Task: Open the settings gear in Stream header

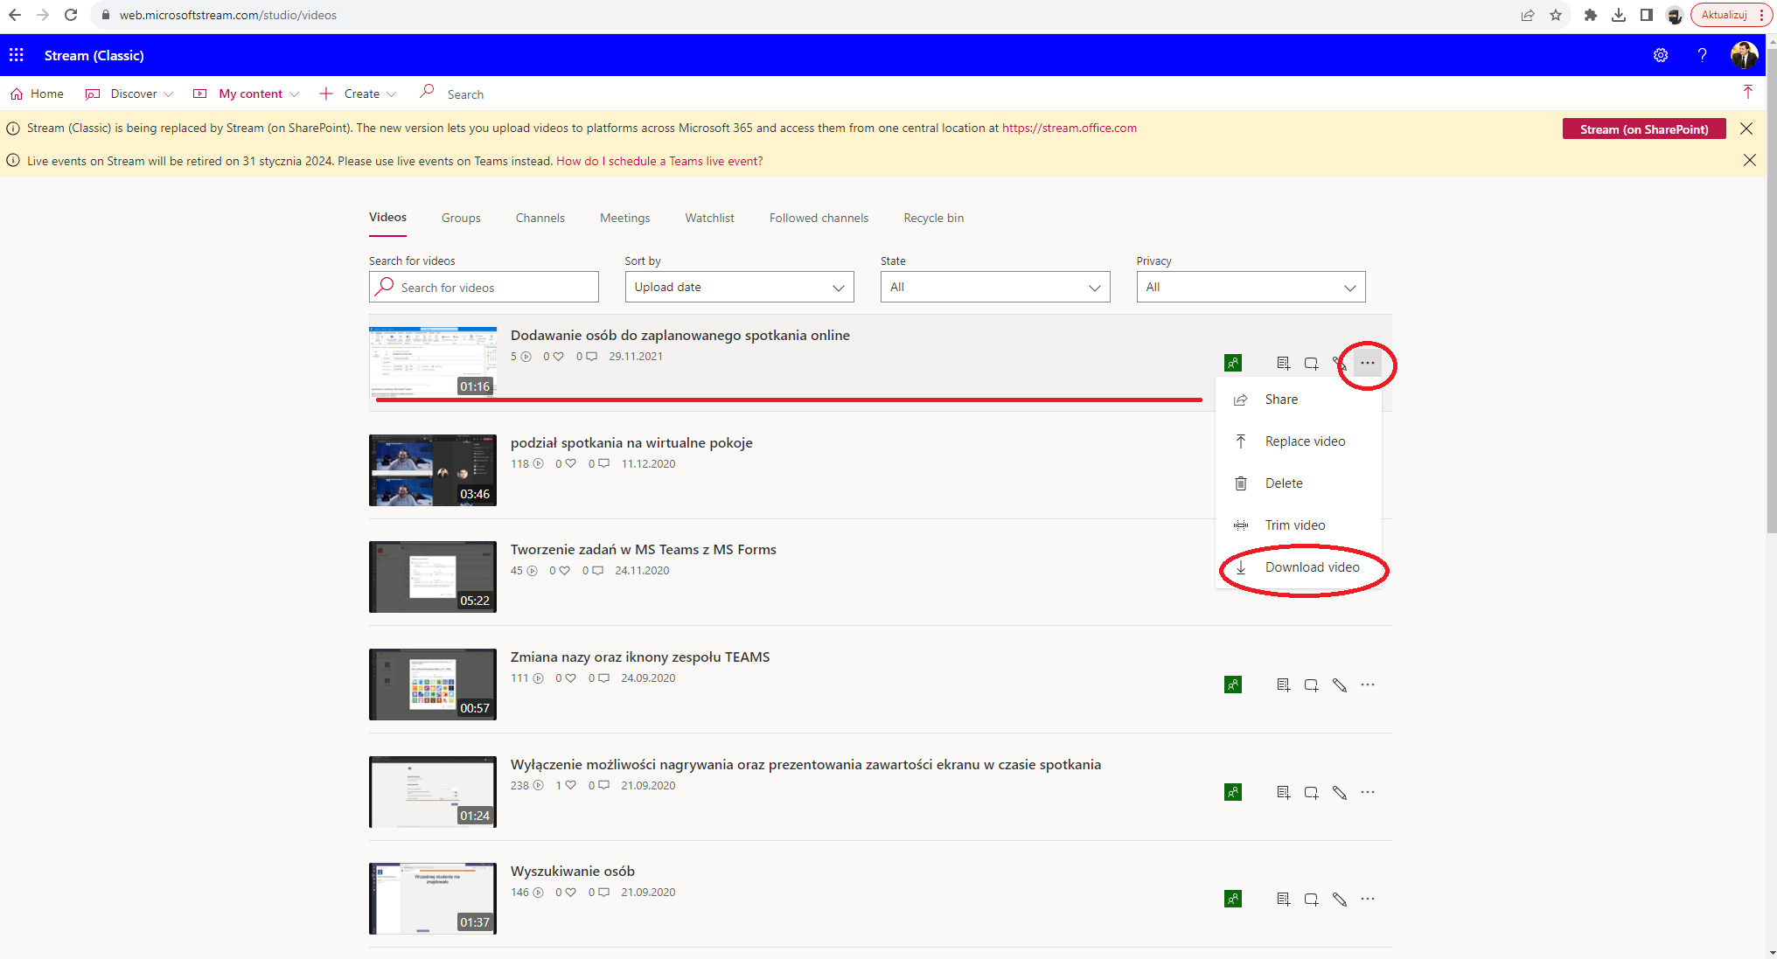Action: [1660, 55]
